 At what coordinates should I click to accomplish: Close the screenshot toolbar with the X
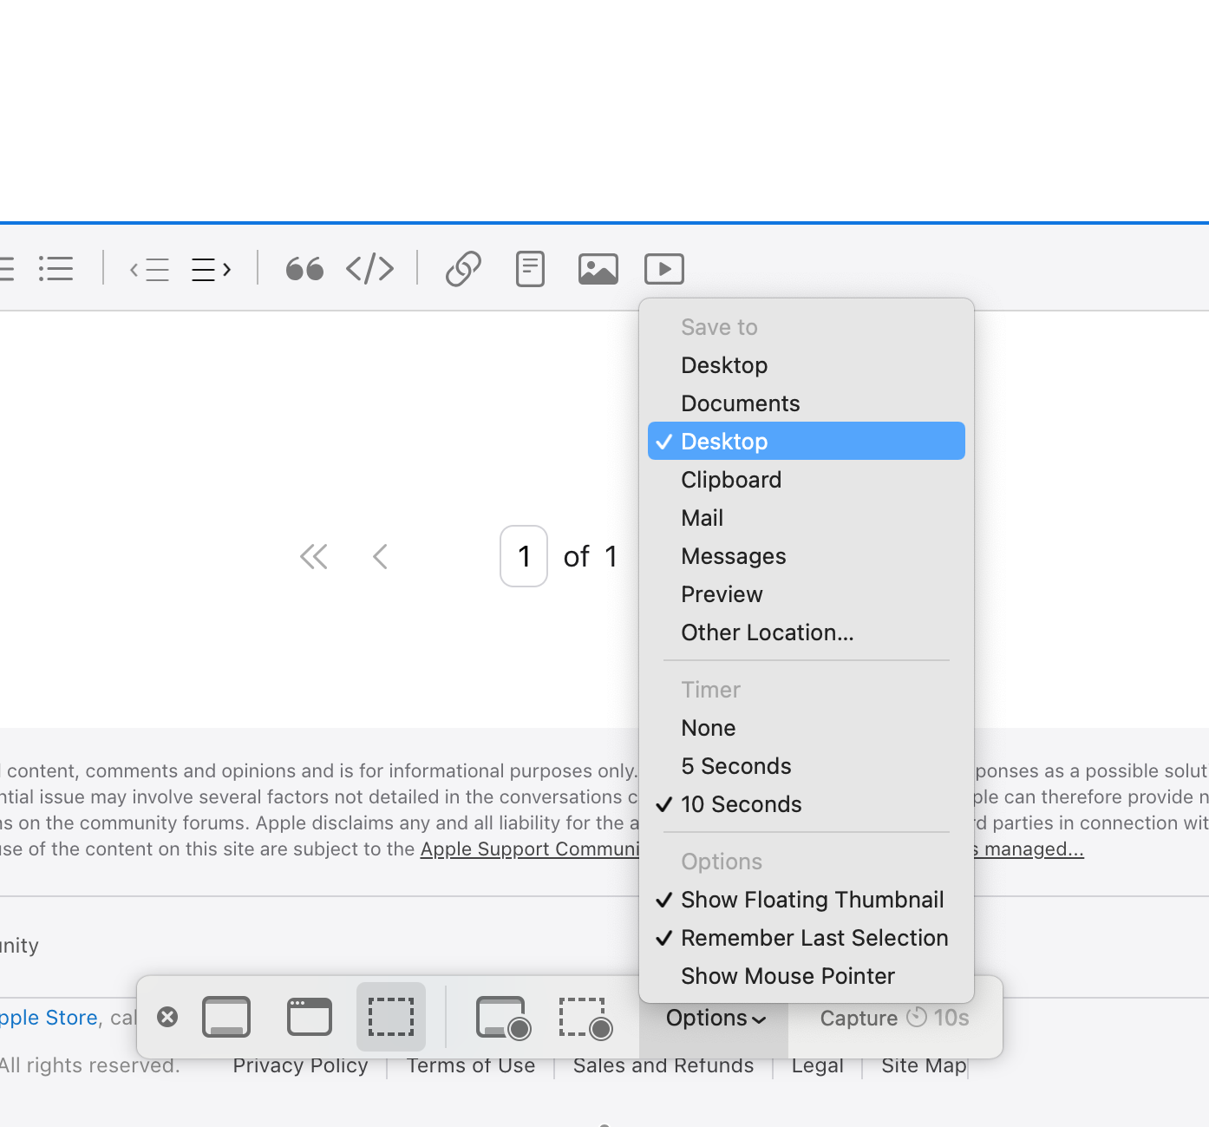click(167, 1017)
